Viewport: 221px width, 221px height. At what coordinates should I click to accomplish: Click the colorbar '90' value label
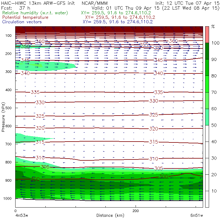click(214, 59)
